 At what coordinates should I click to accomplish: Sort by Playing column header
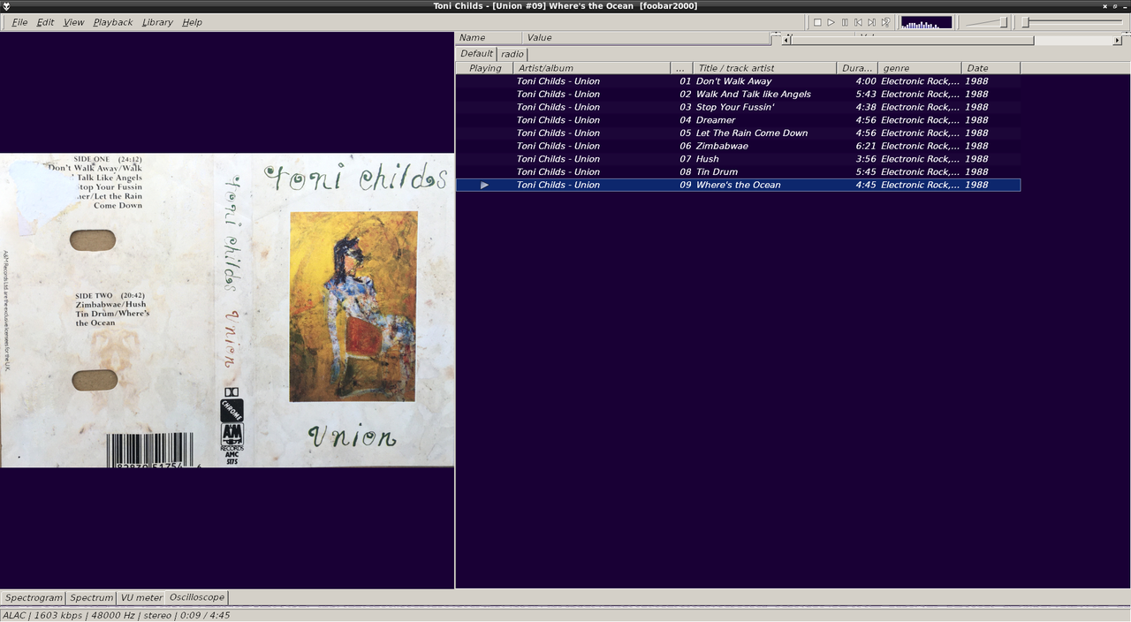pyautogui.click(x=484, y=68)
